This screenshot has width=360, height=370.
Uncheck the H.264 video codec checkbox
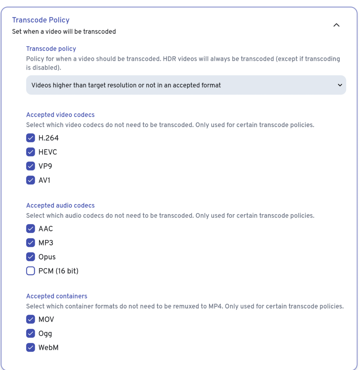tap(31, 138)
